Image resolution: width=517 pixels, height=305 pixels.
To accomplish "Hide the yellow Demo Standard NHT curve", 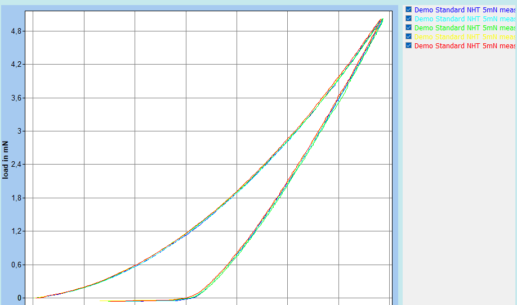I will (409, 37).
